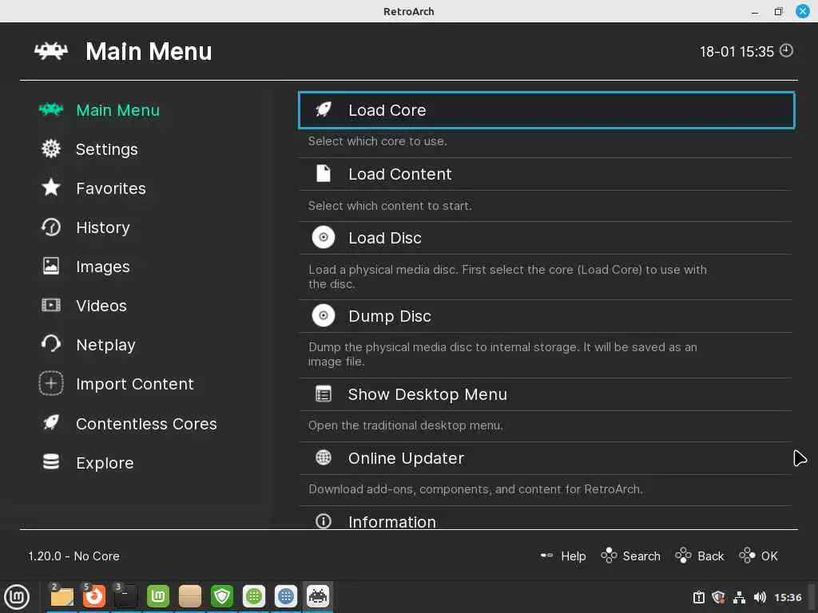This screenshot has height=613, width=818.
Task: Click the 'Main Menu' page title
Action: coord(149,52)
